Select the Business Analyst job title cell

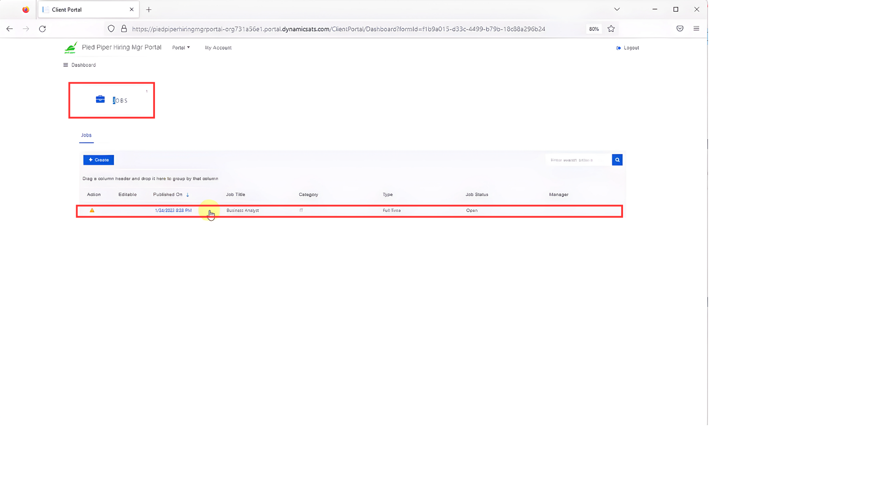tap(243, 210)
